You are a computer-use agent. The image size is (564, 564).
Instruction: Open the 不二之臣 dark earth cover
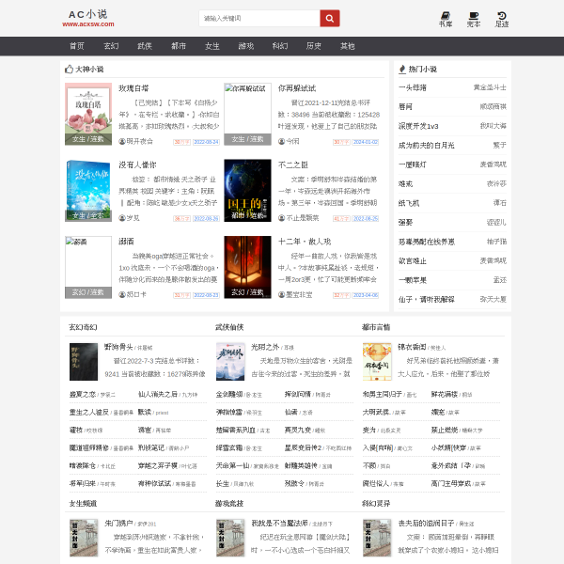point(247,191)
